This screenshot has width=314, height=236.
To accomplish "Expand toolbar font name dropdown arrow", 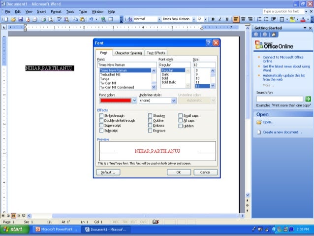I will click(194, 19).
